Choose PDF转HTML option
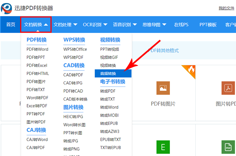Viewport: 236px width, 156px height. [x=38, y=73]
